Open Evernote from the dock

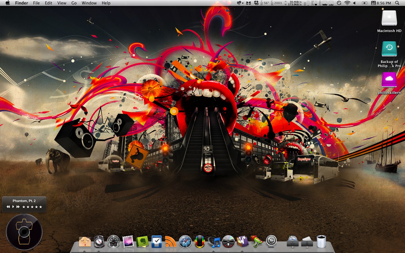click(x=142, y=242)
